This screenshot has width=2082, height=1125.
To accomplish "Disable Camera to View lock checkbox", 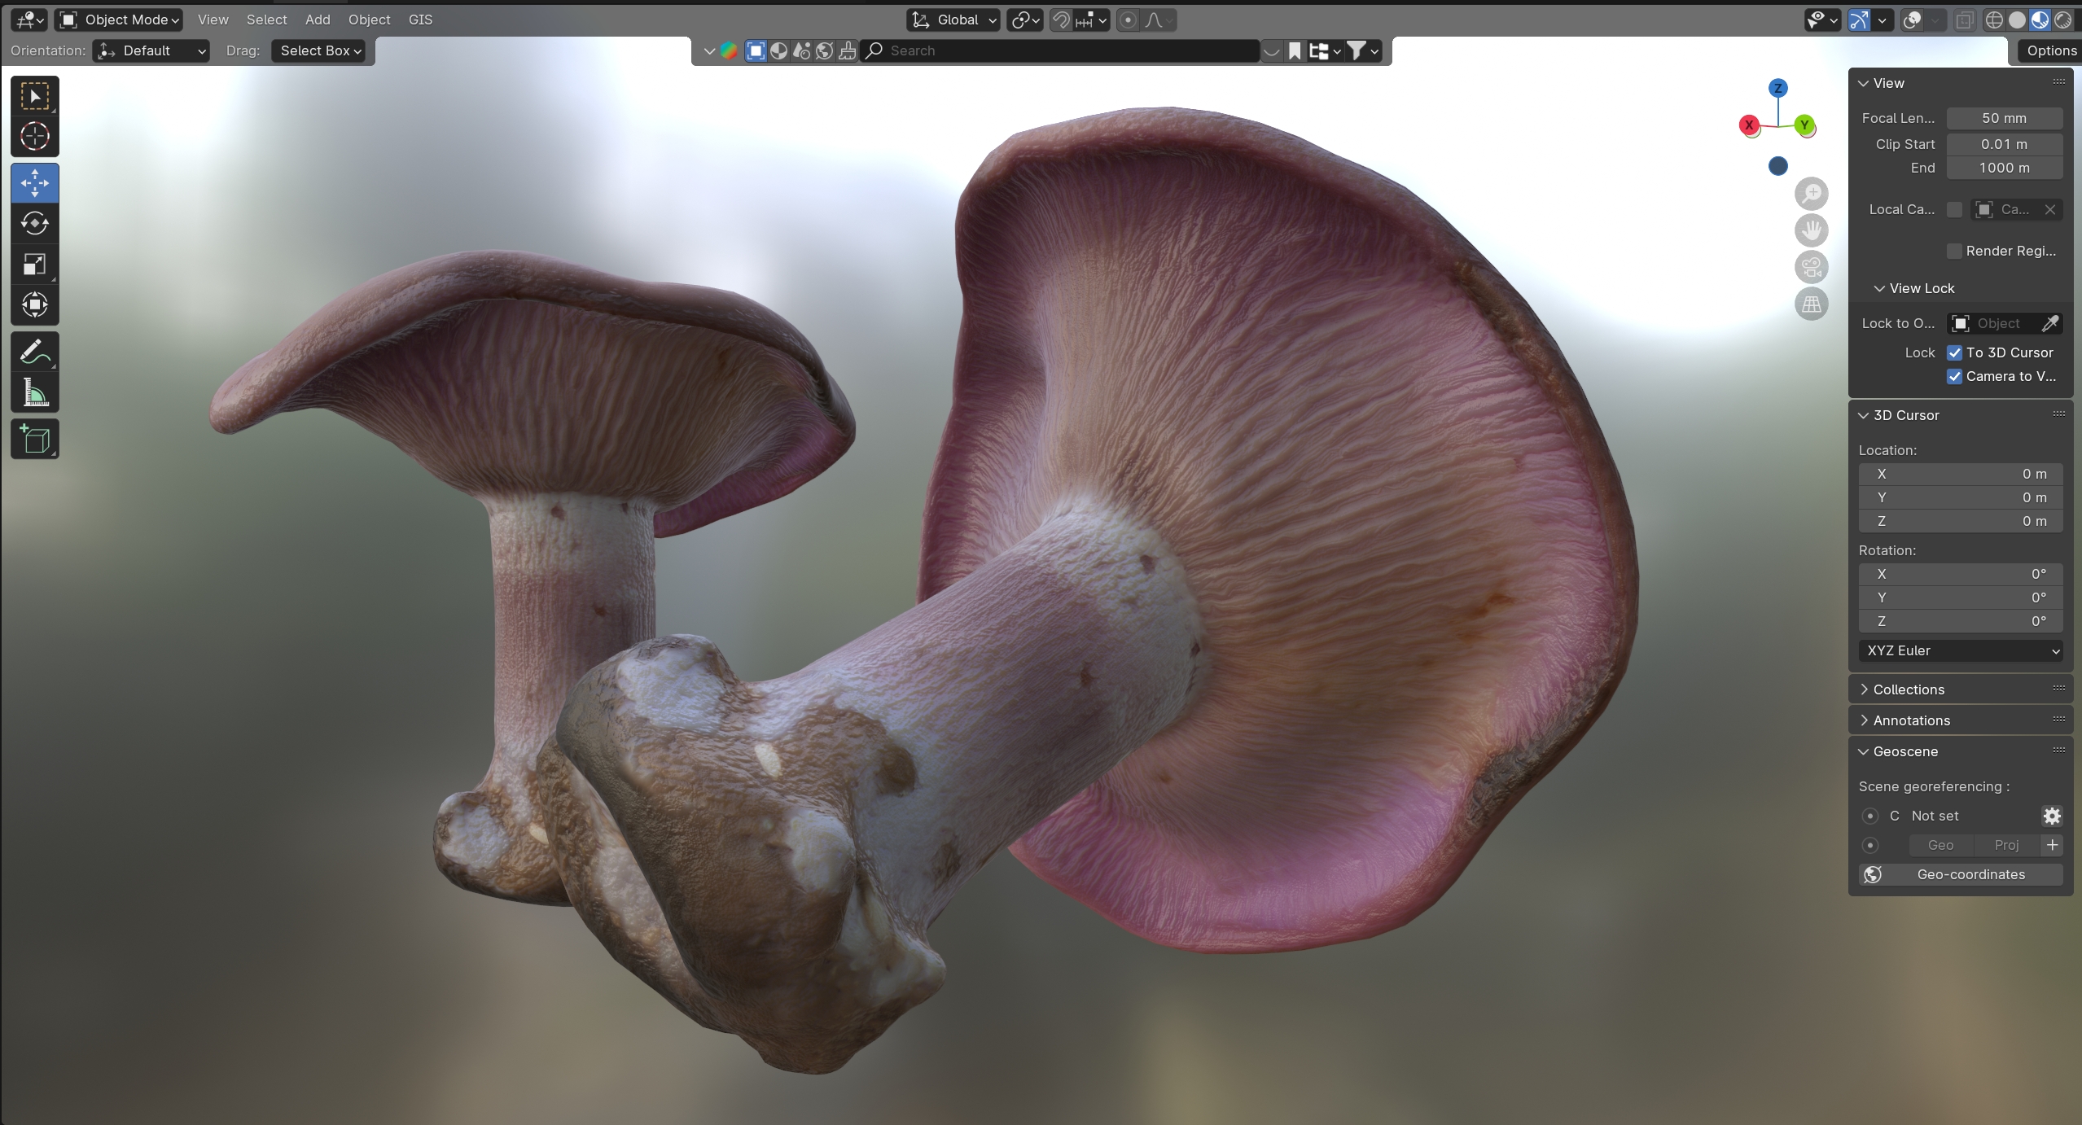I will 1954,376.
